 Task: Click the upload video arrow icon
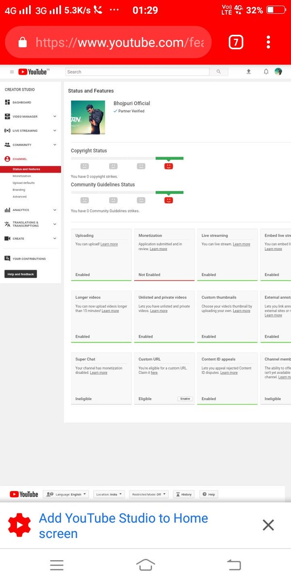pyautogui.click(x=249, y=71)
